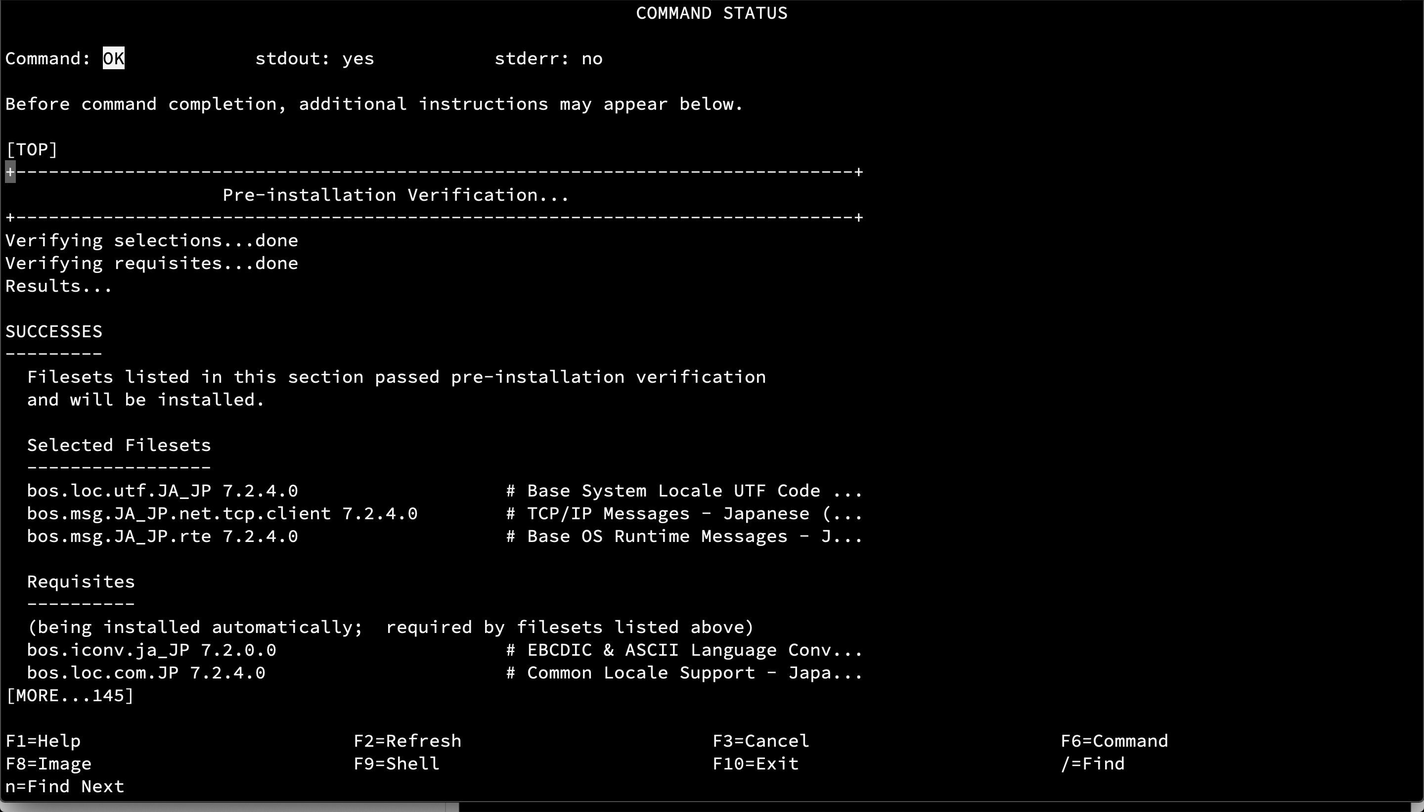Image resolution: width=1424 pixels, height=812 pixels.
Task: Click F6=Command function key label
Action: pyautogui.click(x=1113, y=740)
